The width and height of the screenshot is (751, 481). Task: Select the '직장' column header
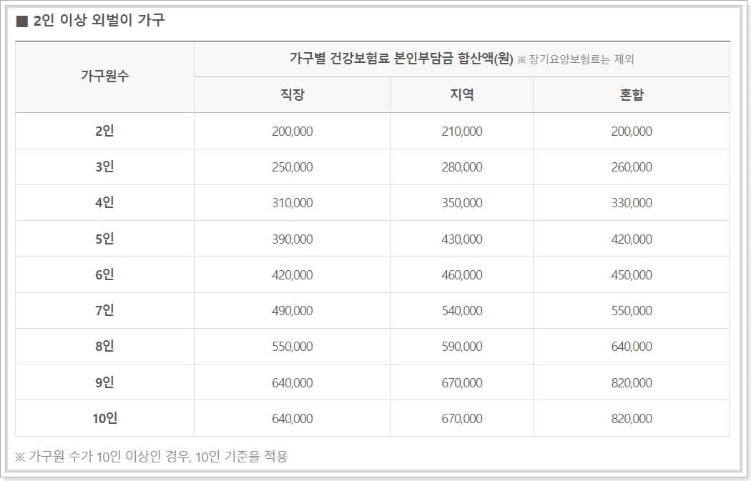(x=290, y=94)
